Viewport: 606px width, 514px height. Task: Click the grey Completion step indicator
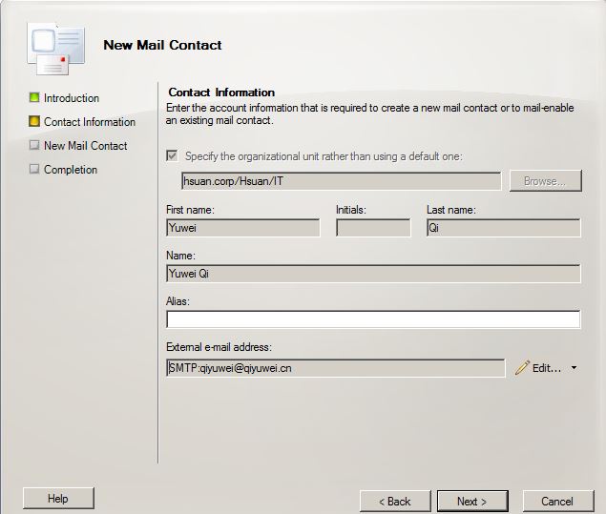pos(34,169)
